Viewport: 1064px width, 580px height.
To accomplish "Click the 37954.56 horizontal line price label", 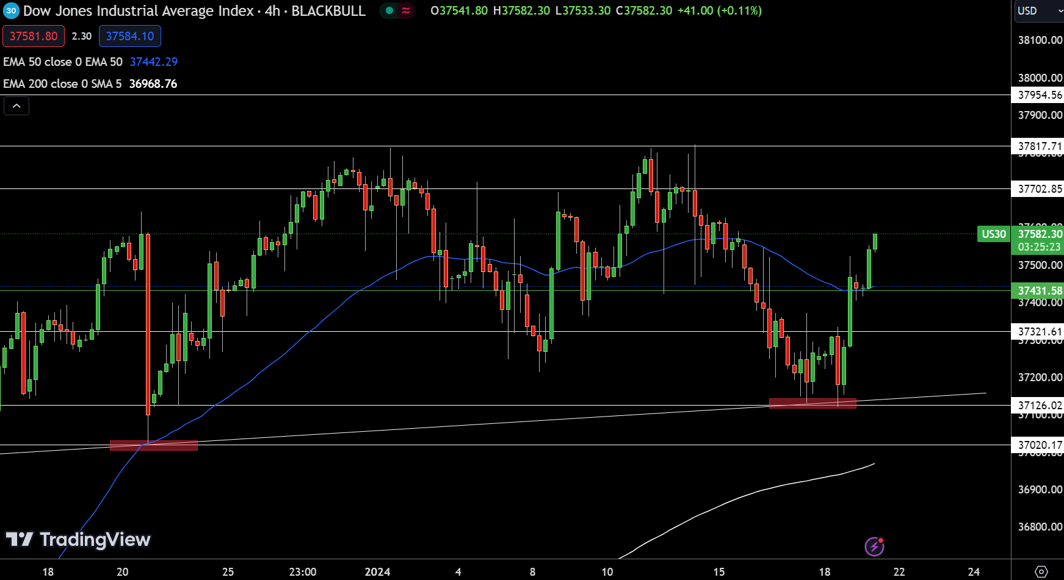I will click(1038, 95).
